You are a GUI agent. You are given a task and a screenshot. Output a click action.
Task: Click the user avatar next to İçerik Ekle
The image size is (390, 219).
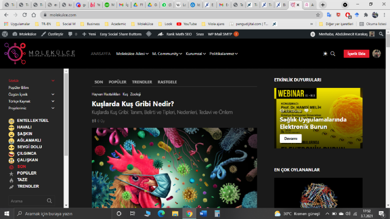pos(377,54)
